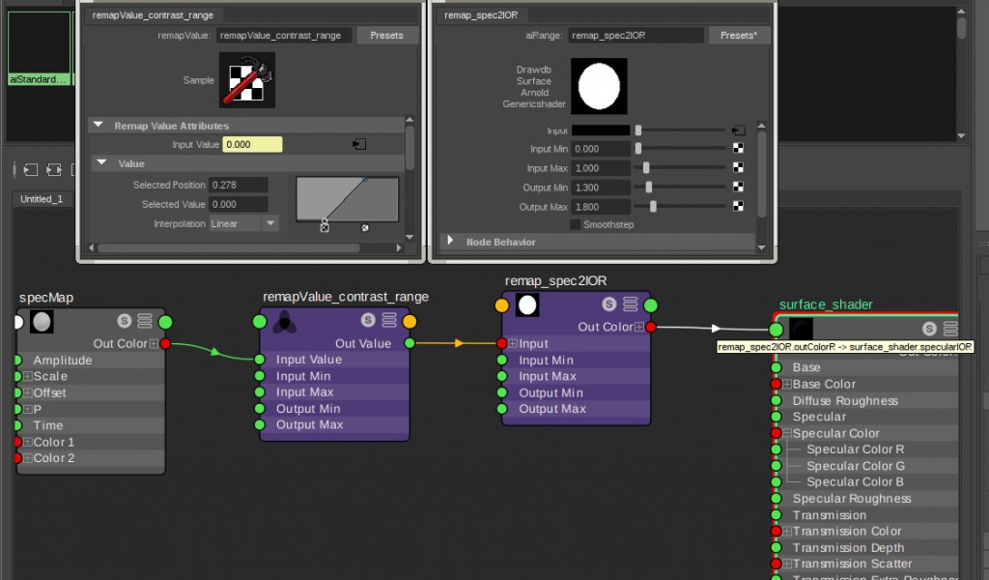Collapse the Remap Value Attributes section
Image resolution: width=989 pixels, height=580 pixels.
coord(98,126)
